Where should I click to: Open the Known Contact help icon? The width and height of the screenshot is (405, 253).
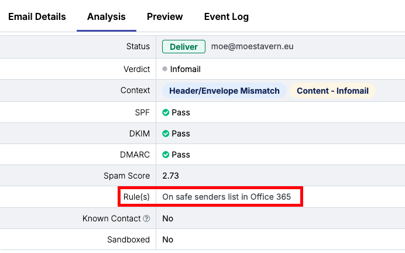(x=146, y=218)
